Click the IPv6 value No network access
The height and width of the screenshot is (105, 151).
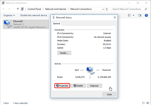tap(102, 37)
